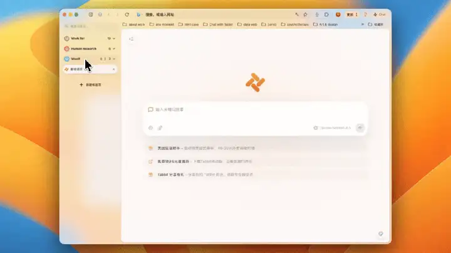Click the second tool icon beside the attachment icon
The height and width of the screenshot is (253, 451).
[x=160, y=128]
